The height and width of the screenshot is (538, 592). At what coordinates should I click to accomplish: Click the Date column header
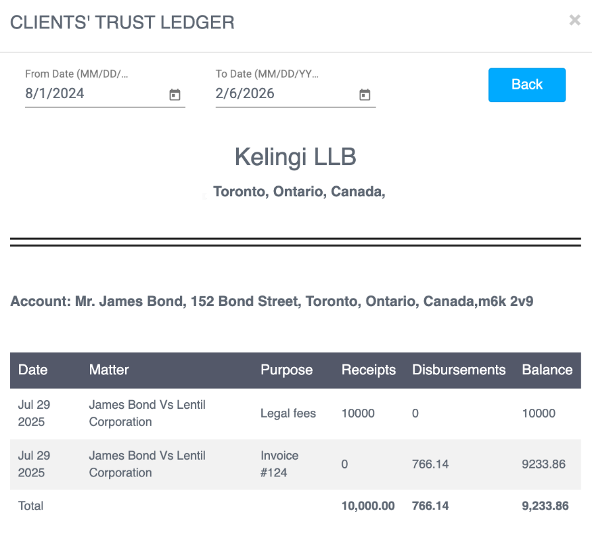click(33, 370)
